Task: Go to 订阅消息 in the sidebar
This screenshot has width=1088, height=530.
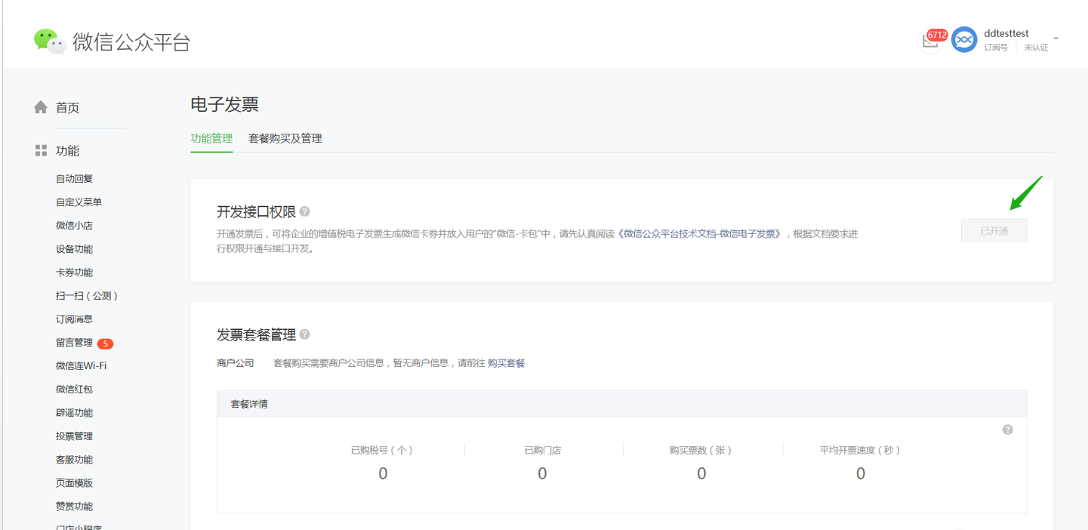Action: tap(74, 319)
